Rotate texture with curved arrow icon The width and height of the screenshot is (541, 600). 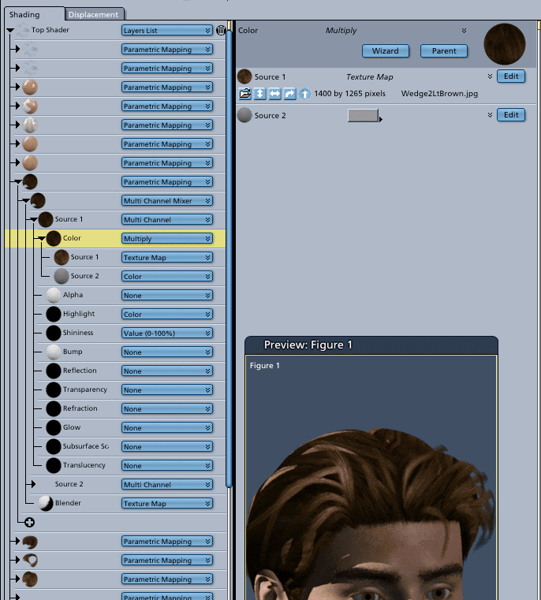pos(290,94)
